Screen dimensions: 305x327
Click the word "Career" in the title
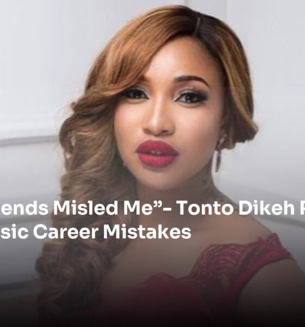click(x=66, y=232)
